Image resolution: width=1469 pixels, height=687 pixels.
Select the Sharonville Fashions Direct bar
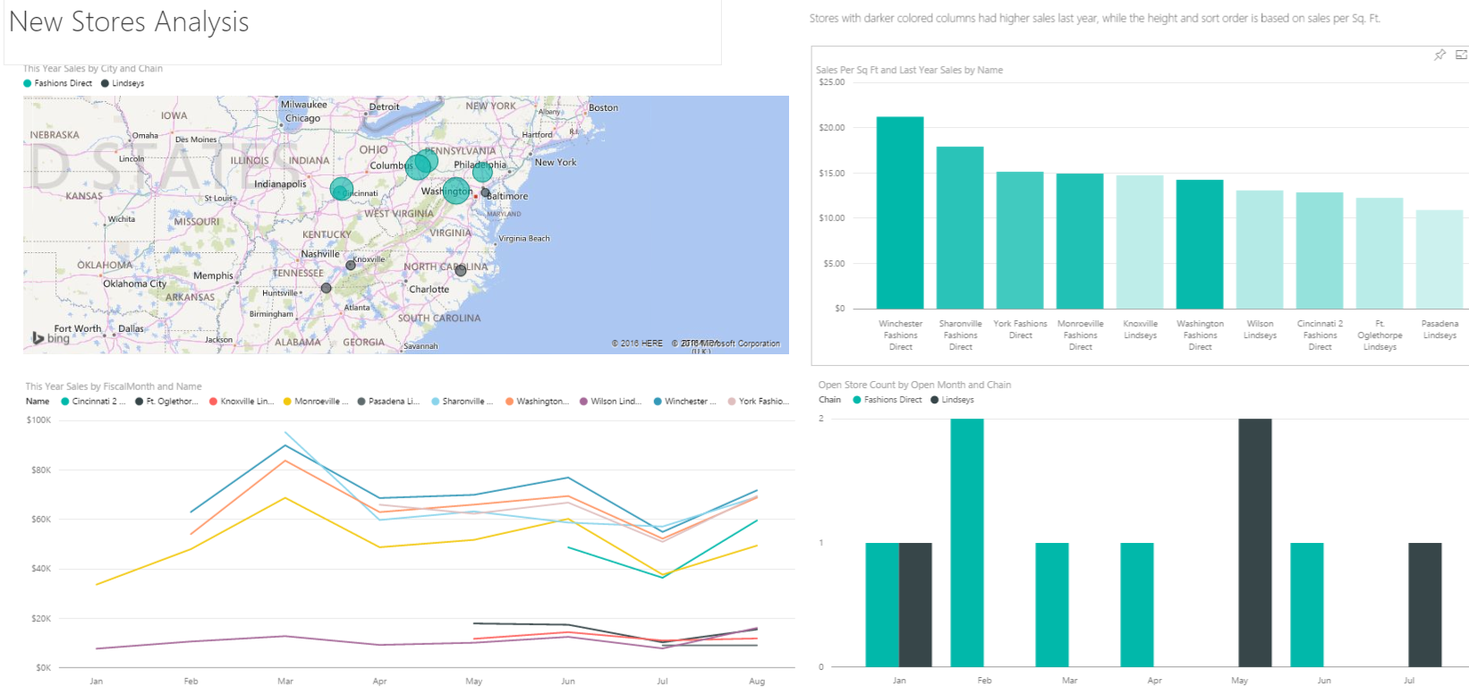coord(960,228)
